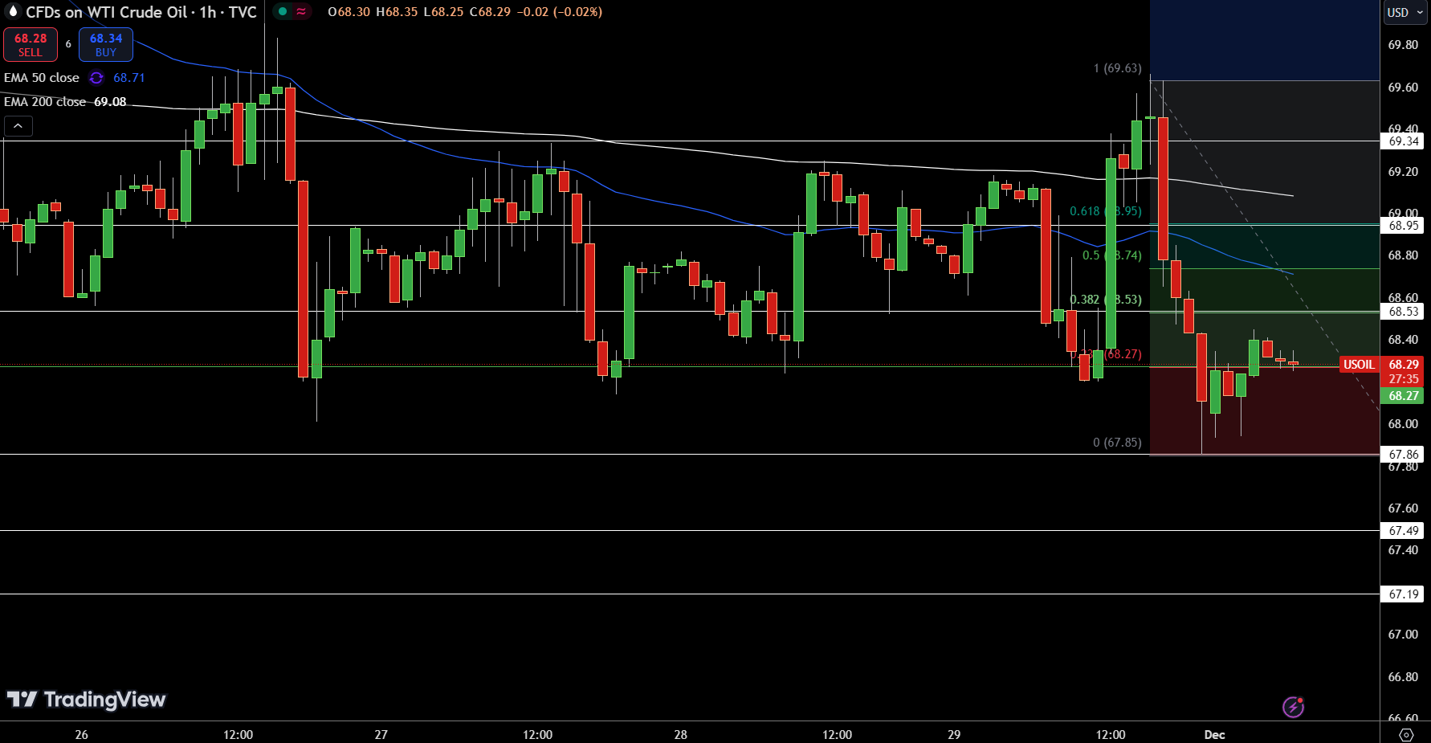
Task: Select the EMA 200 close legend label
Action: click(45, 102)
